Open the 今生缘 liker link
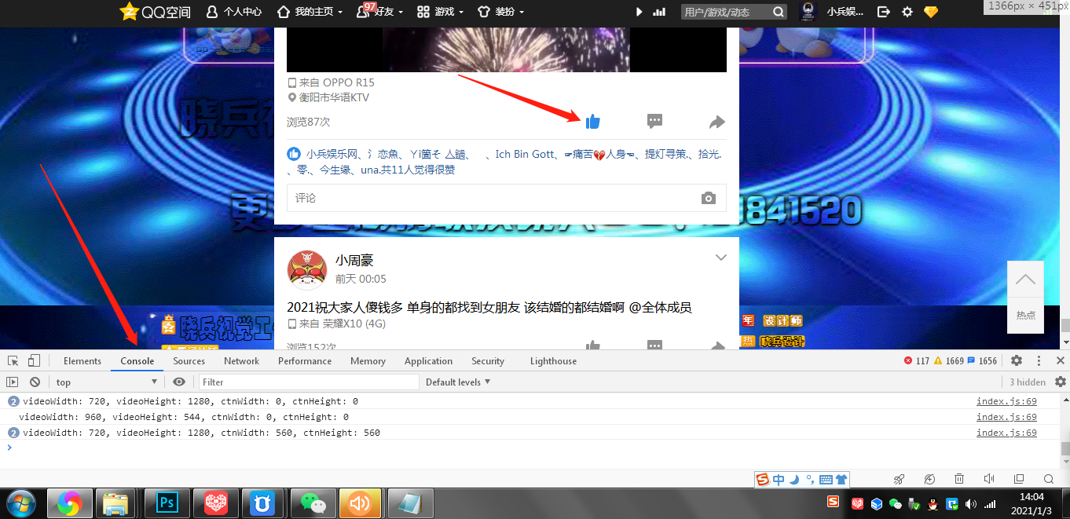 (x=334, y=170)
